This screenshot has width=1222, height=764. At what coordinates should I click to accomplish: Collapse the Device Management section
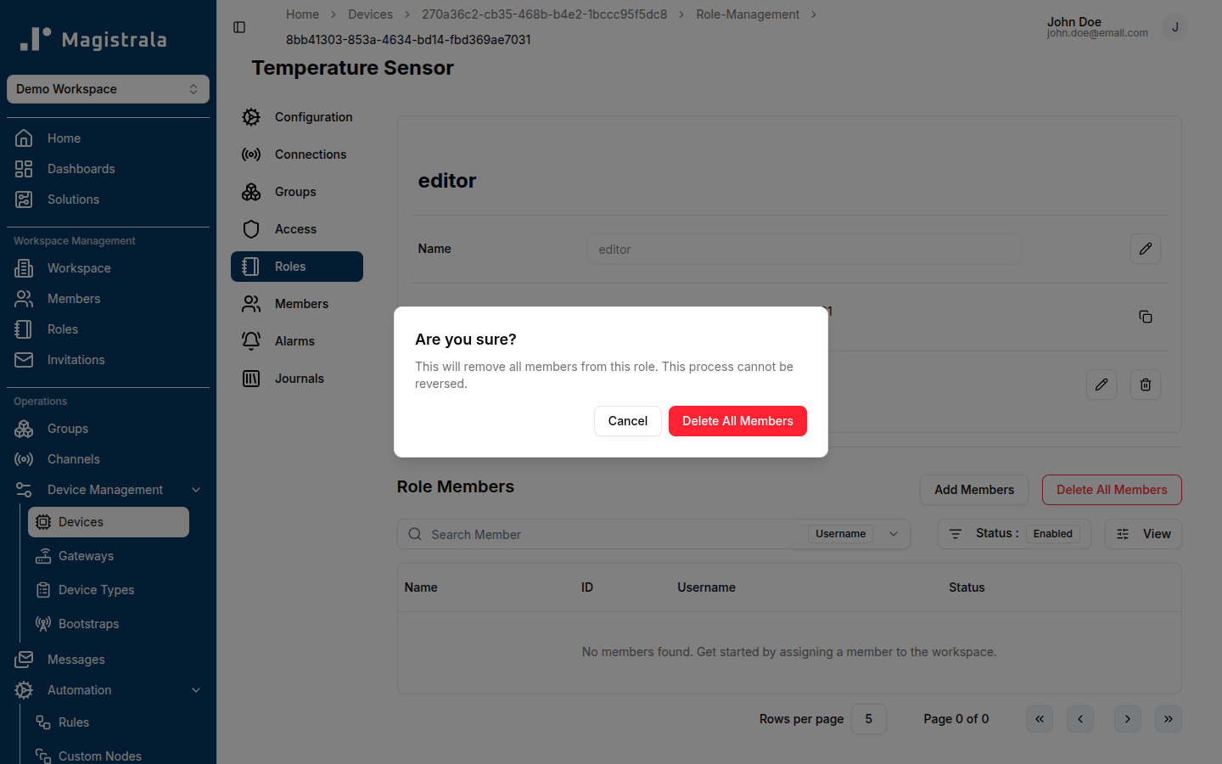(196, 490)
